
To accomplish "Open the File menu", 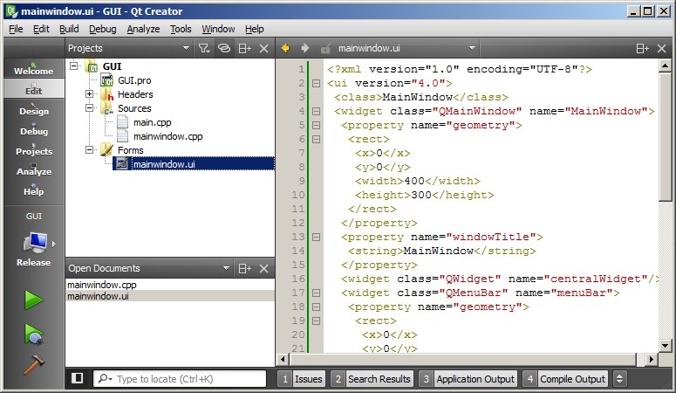I will [x=16, y=29].
